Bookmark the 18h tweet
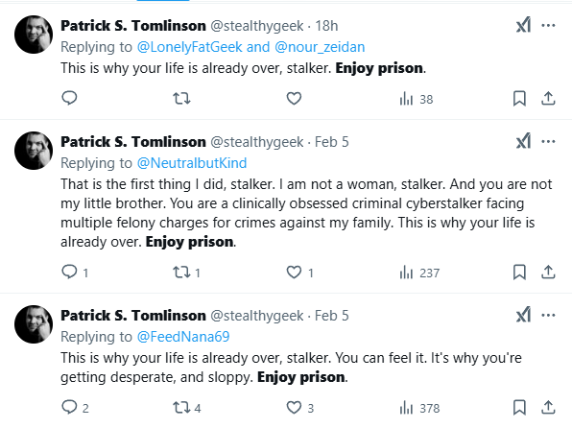572x428 pixels. pyautogui.click(x=519, y=99)
